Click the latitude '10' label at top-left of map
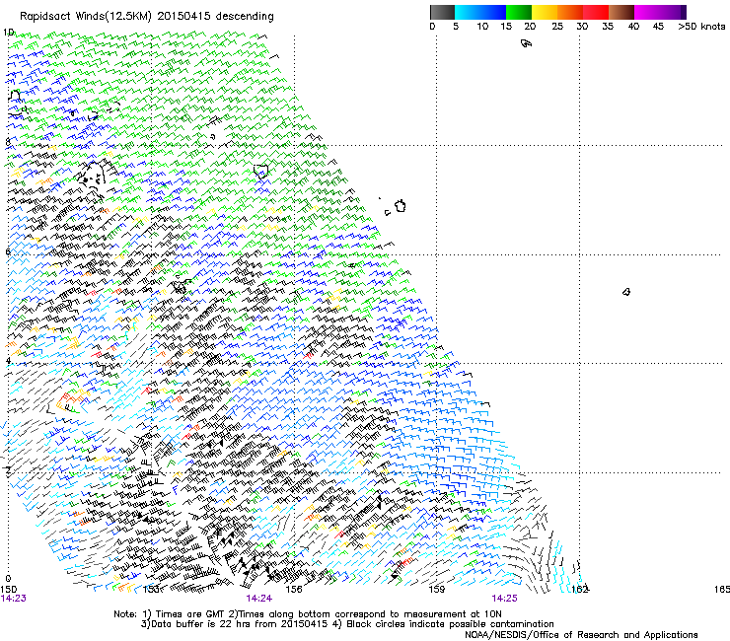The height and width of the screenshot is (641, 730). point(8,33)
